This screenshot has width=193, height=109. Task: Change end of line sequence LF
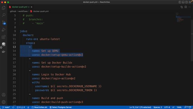pos(173,107)
